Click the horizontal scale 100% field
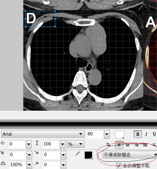The width and height of the screenshot is (157, 169). click(x=17, y=165)
